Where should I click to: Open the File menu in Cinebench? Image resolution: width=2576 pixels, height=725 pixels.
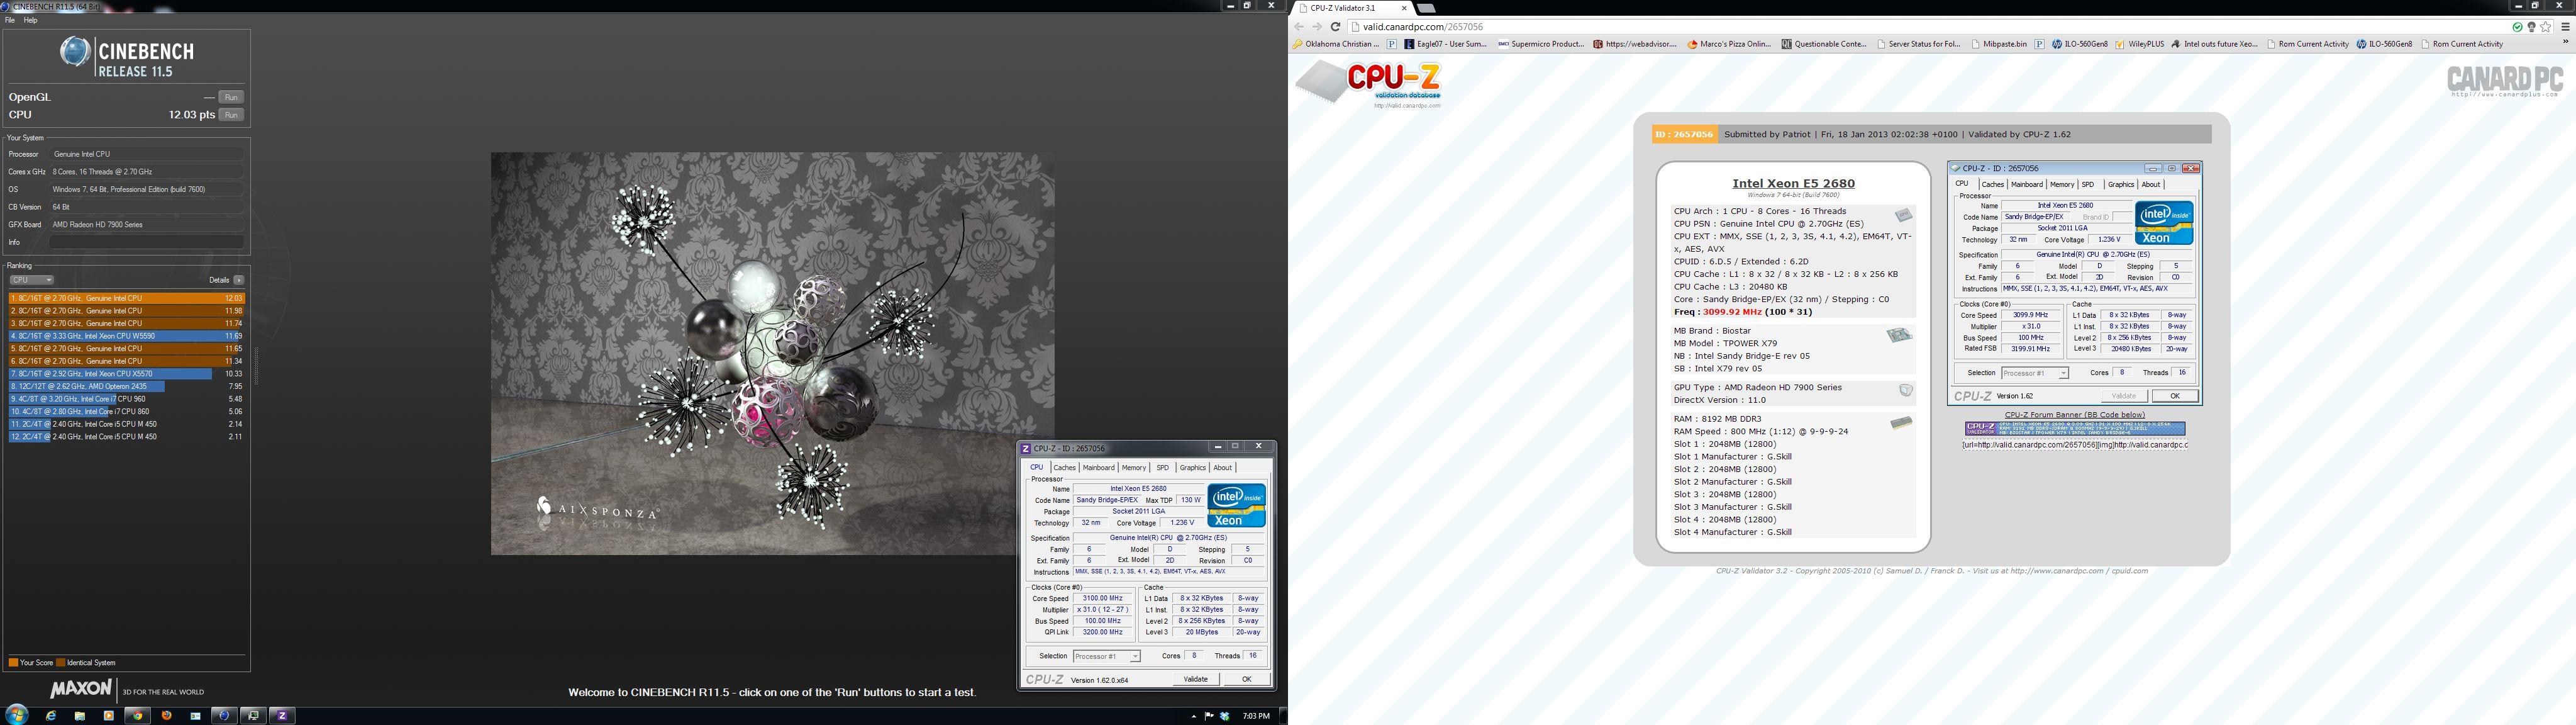[x=10, y=20]
